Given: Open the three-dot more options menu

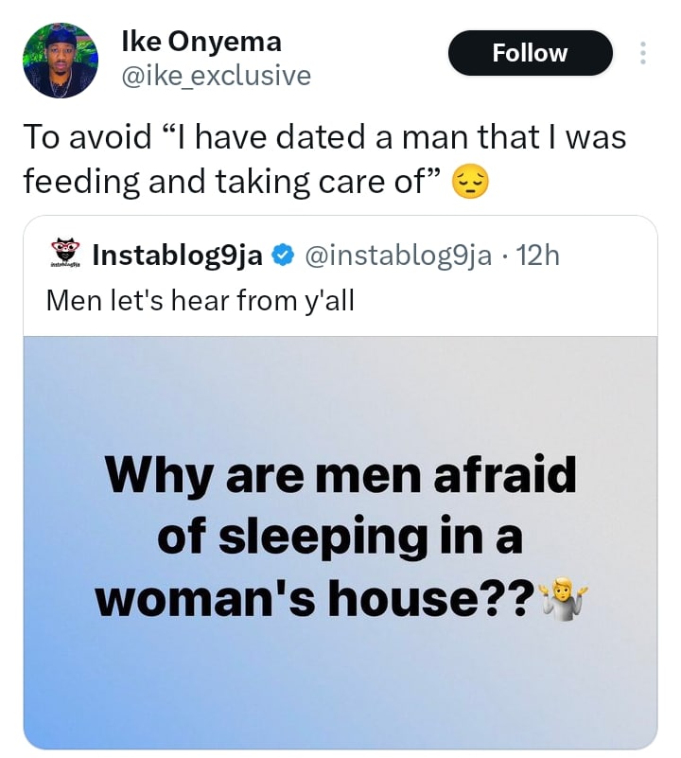Looking at the screenshot, I should 643,54.
